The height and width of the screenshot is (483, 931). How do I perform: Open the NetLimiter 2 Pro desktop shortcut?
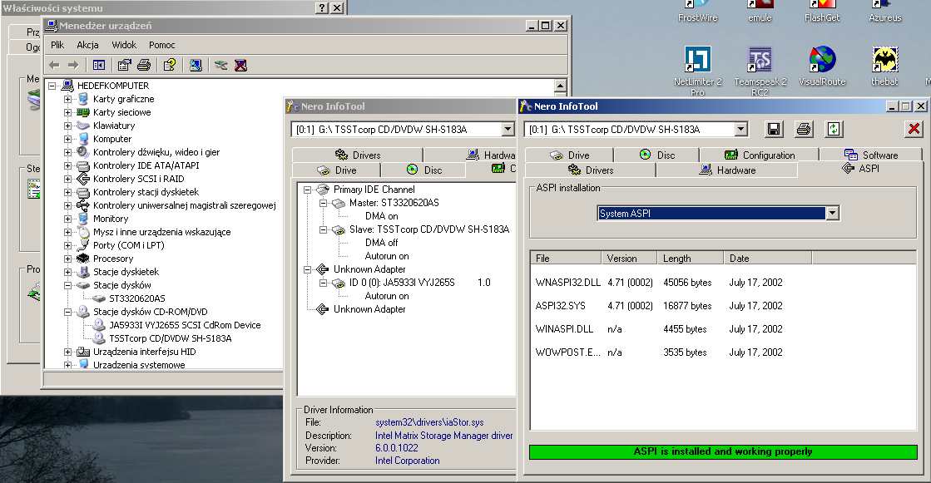coord(698,71)
